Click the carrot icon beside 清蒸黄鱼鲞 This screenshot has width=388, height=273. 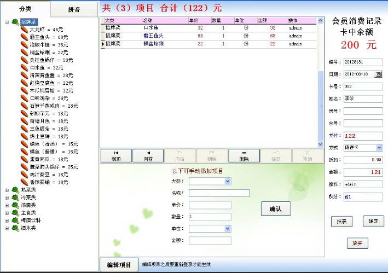point(24,75)
